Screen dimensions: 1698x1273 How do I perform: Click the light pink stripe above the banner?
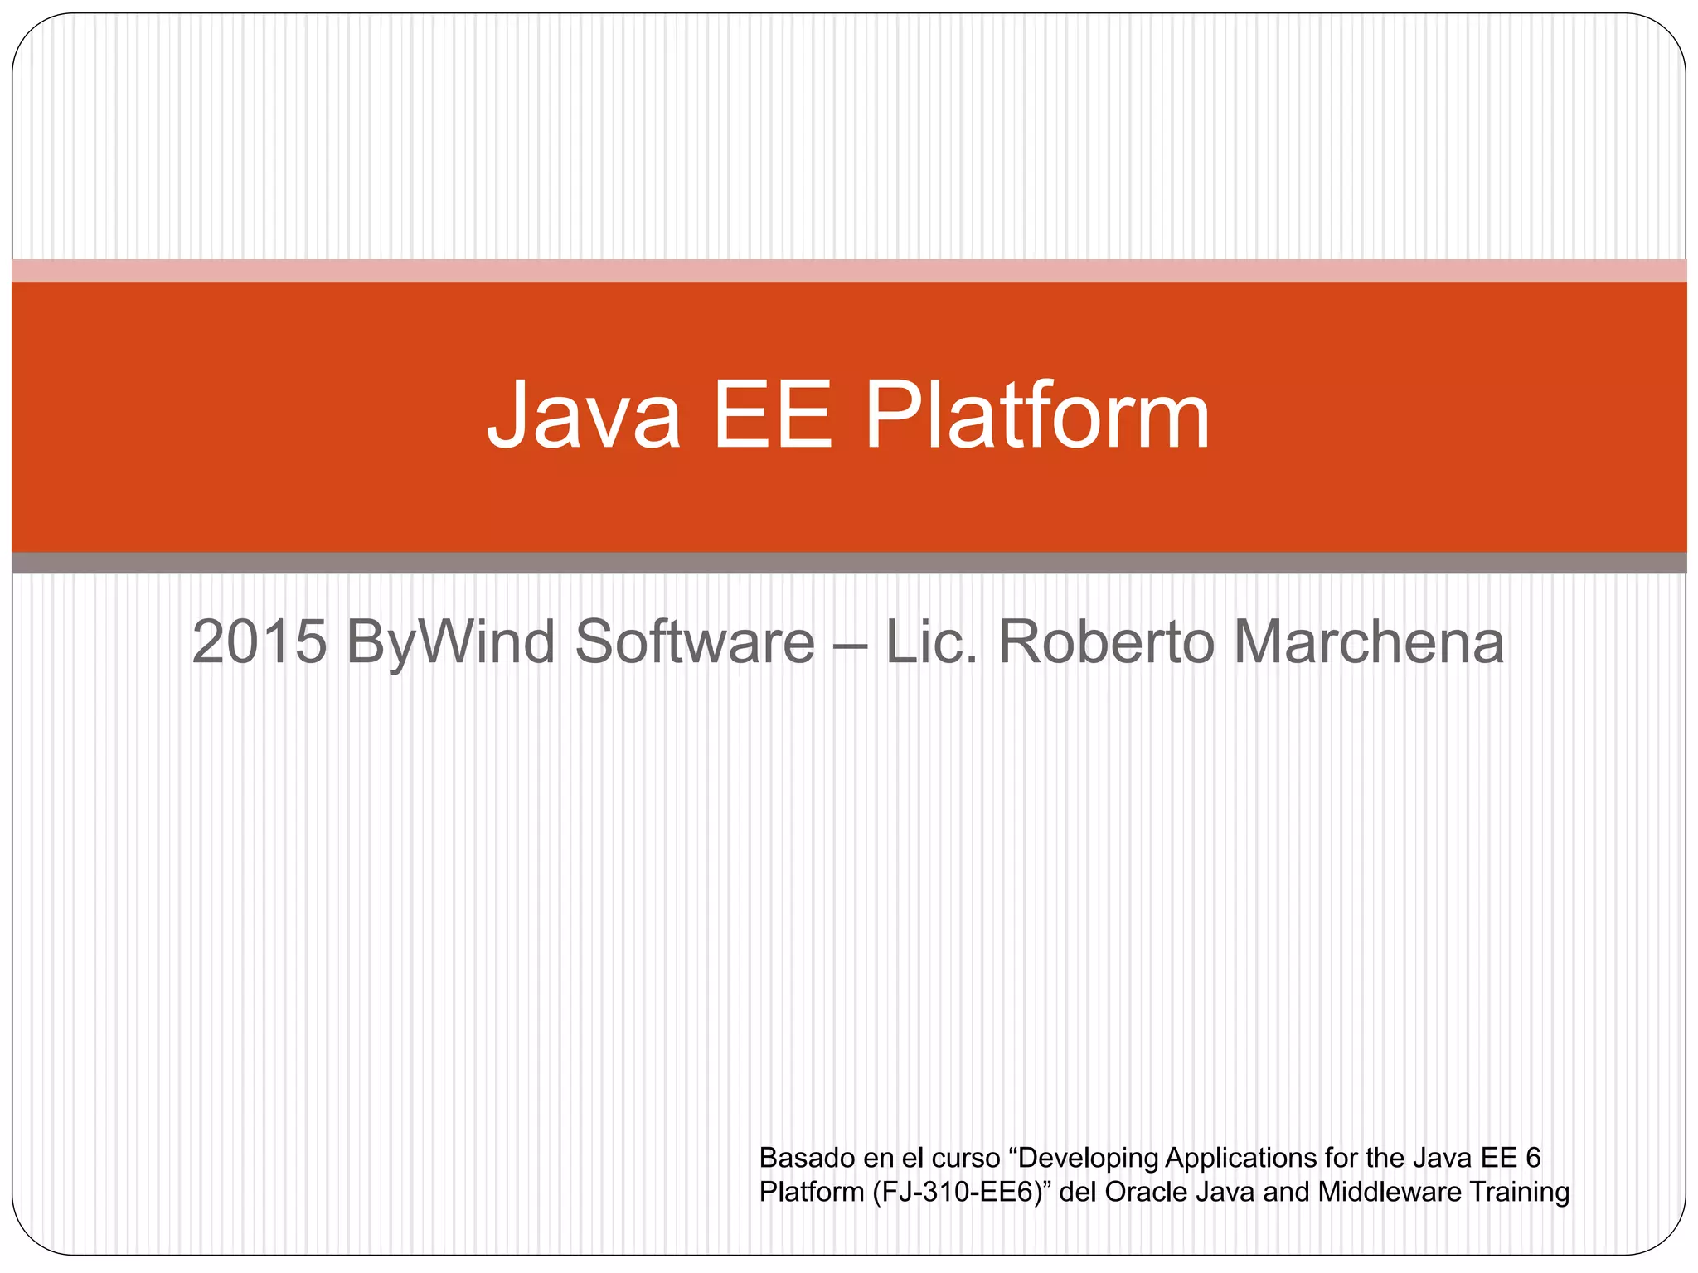[848, 270]
